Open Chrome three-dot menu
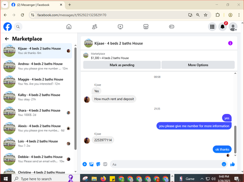The width and height of the screenshot is (244, 182). pyautogui.click(x=239, y=15)
